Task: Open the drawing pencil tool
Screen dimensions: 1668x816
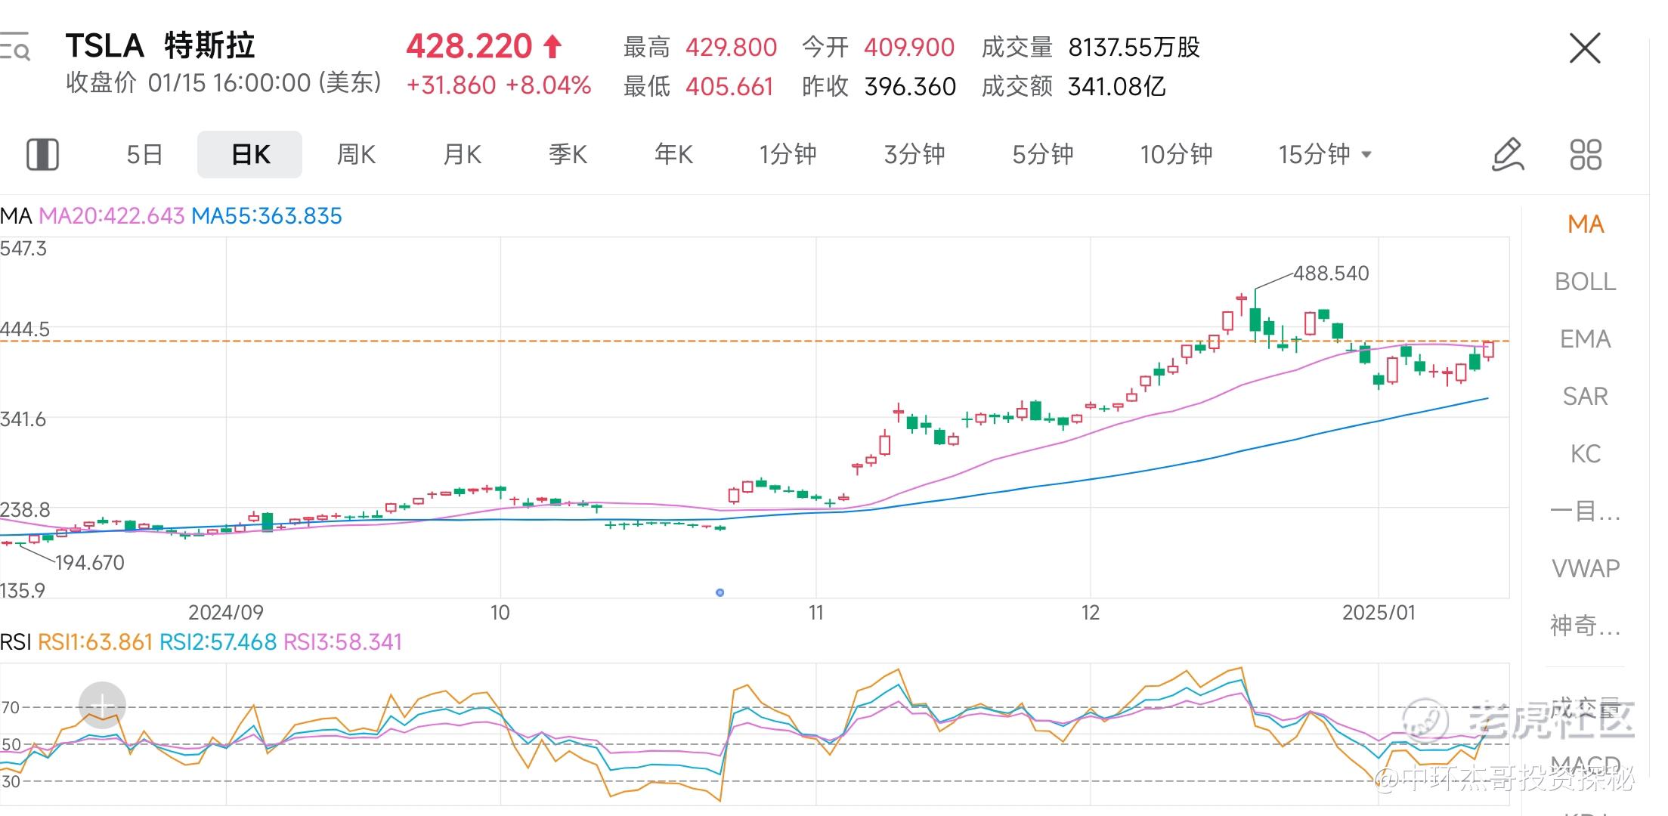Action: click(1508, 154)
